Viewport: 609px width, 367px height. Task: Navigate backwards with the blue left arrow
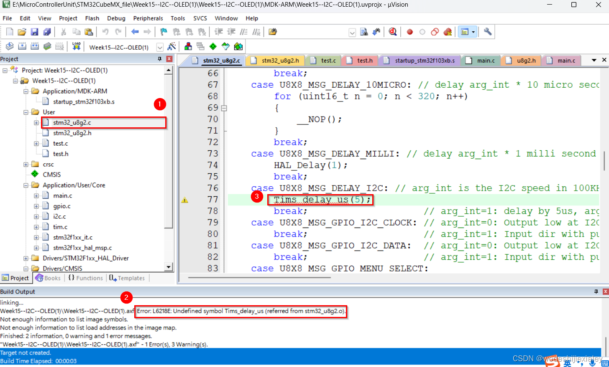click(135, 32)
